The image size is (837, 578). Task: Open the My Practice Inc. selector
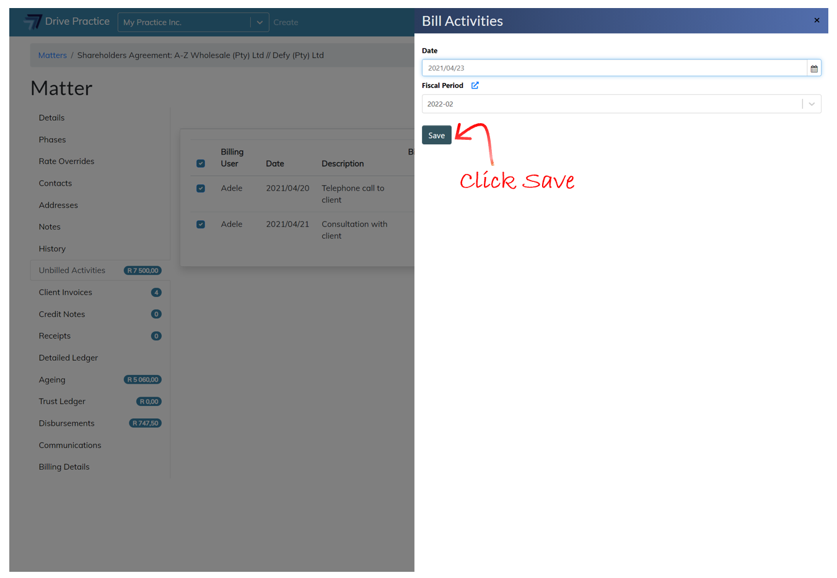point(193,22)
